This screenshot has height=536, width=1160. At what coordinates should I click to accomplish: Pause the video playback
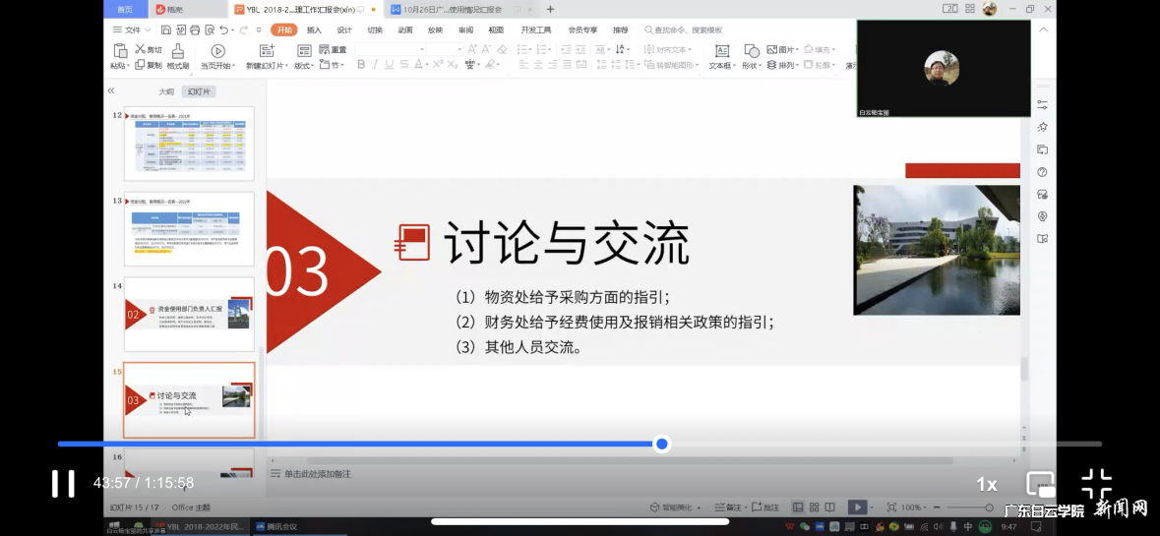[63, 484]
